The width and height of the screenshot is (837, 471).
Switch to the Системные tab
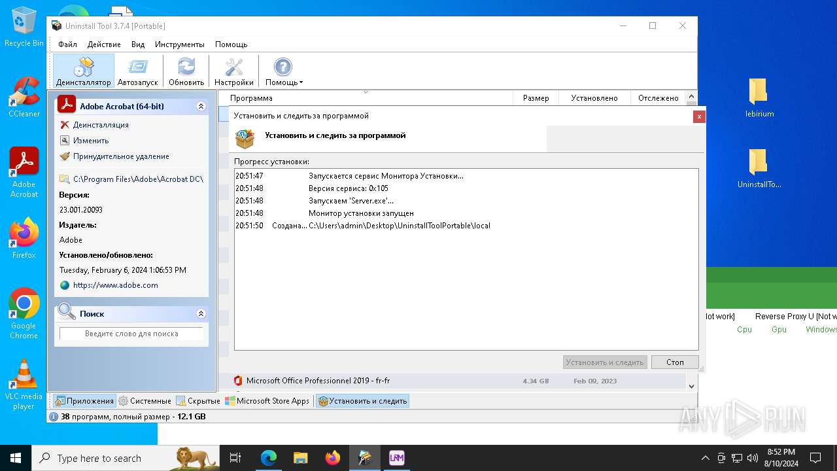click(145, 401)
